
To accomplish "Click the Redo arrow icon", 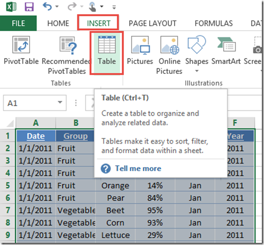I will point(72,7).
